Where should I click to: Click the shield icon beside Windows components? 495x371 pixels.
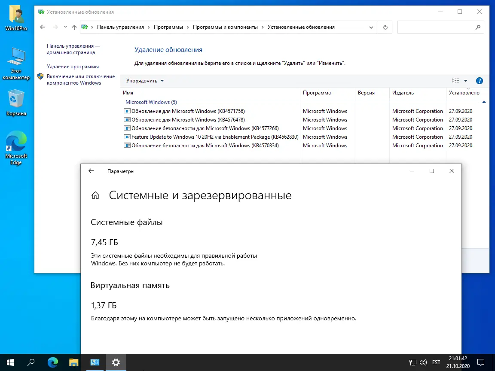[x=40, y=76]
